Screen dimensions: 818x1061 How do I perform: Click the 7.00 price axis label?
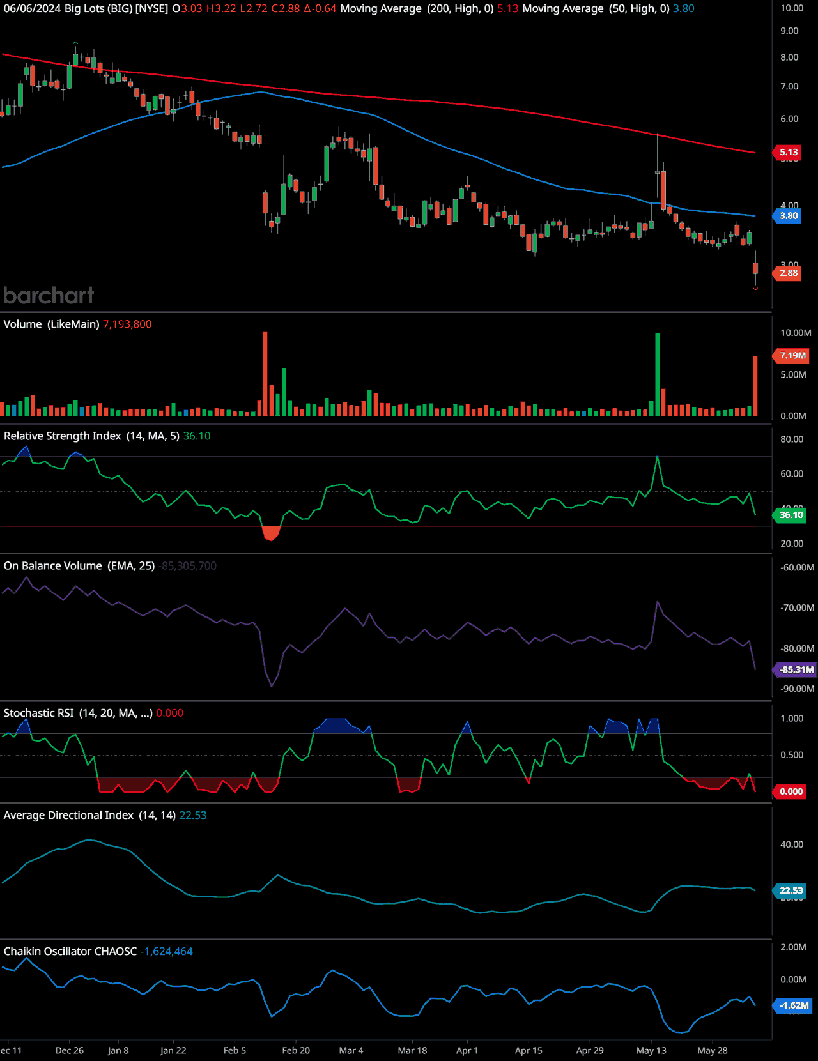pyautogui.click(x=789, y=87)
